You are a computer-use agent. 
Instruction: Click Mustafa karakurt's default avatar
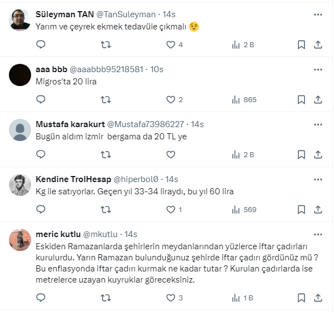[20, 130]
